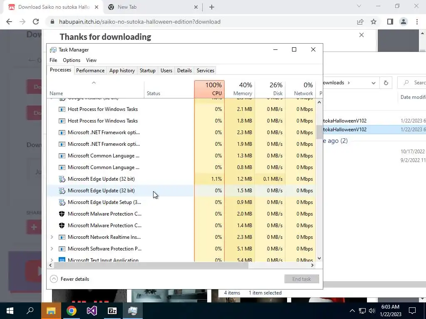Switch to the Users tab
This screenshot has height=319, width=426.
(x=166, y=71)
